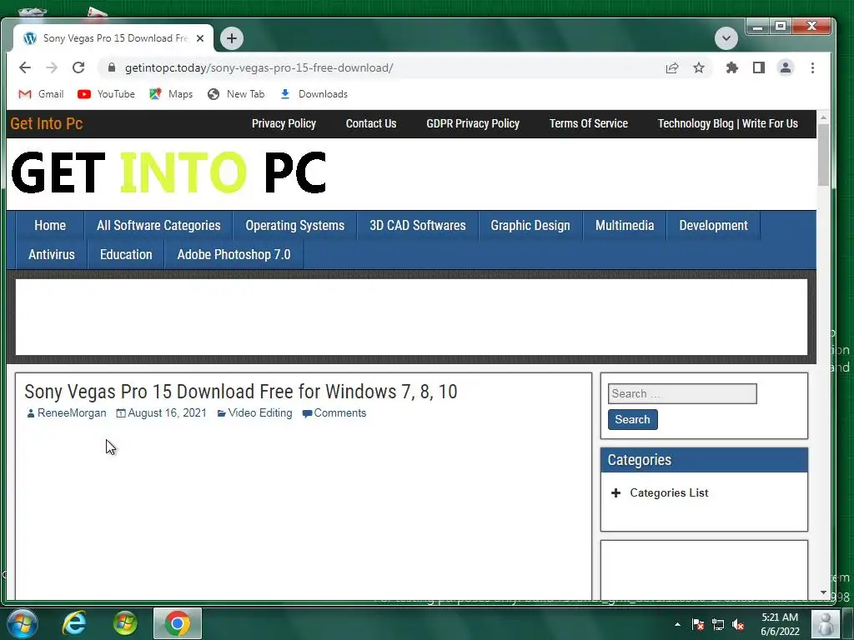Open New Tab bookmark
Screen dimensions: 854x640
coord(236,94)
